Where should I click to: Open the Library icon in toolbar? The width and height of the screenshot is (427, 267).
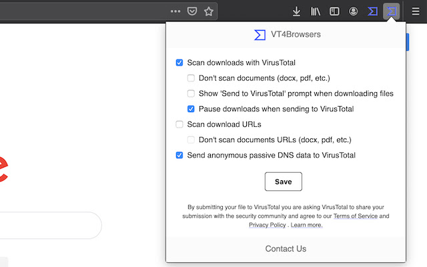pyautogui.click(x=316, y=11)
